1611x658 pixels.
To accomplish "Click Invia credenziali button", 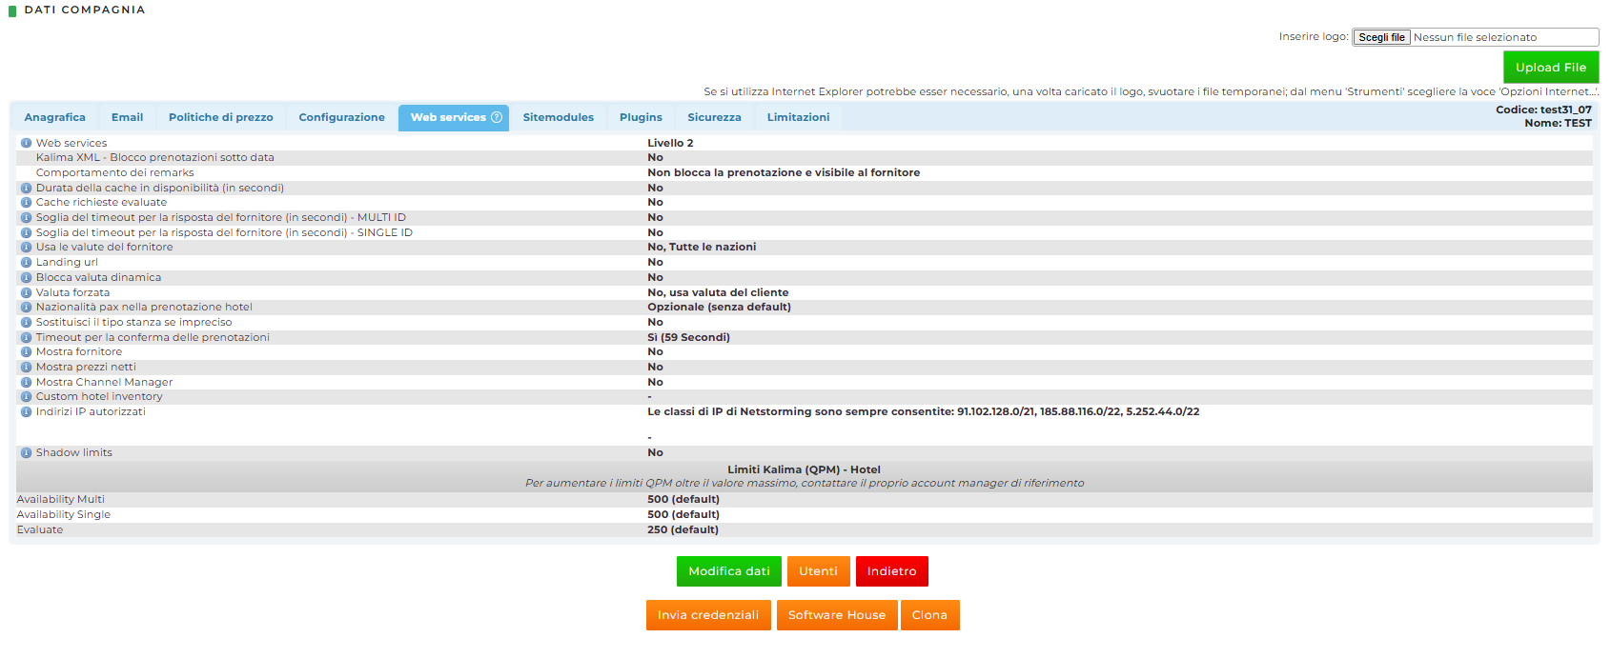I will pos(708,615).
